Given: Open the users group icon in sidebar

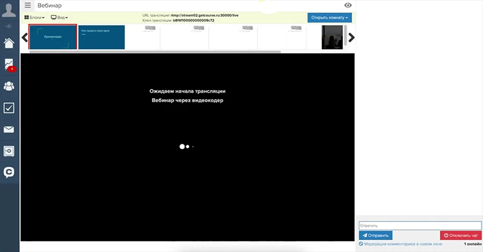Looking at the screenshot, I should (x=9, y=86).
